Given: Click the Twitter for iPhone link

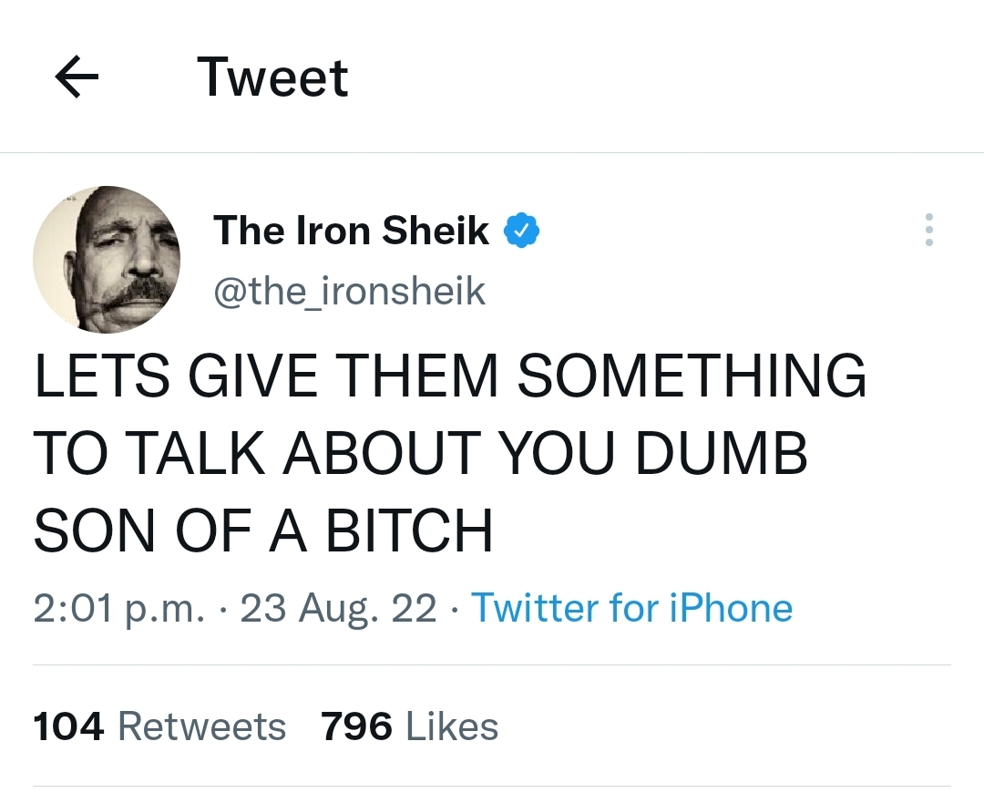Looking at the screenshot, I should 631,607.
